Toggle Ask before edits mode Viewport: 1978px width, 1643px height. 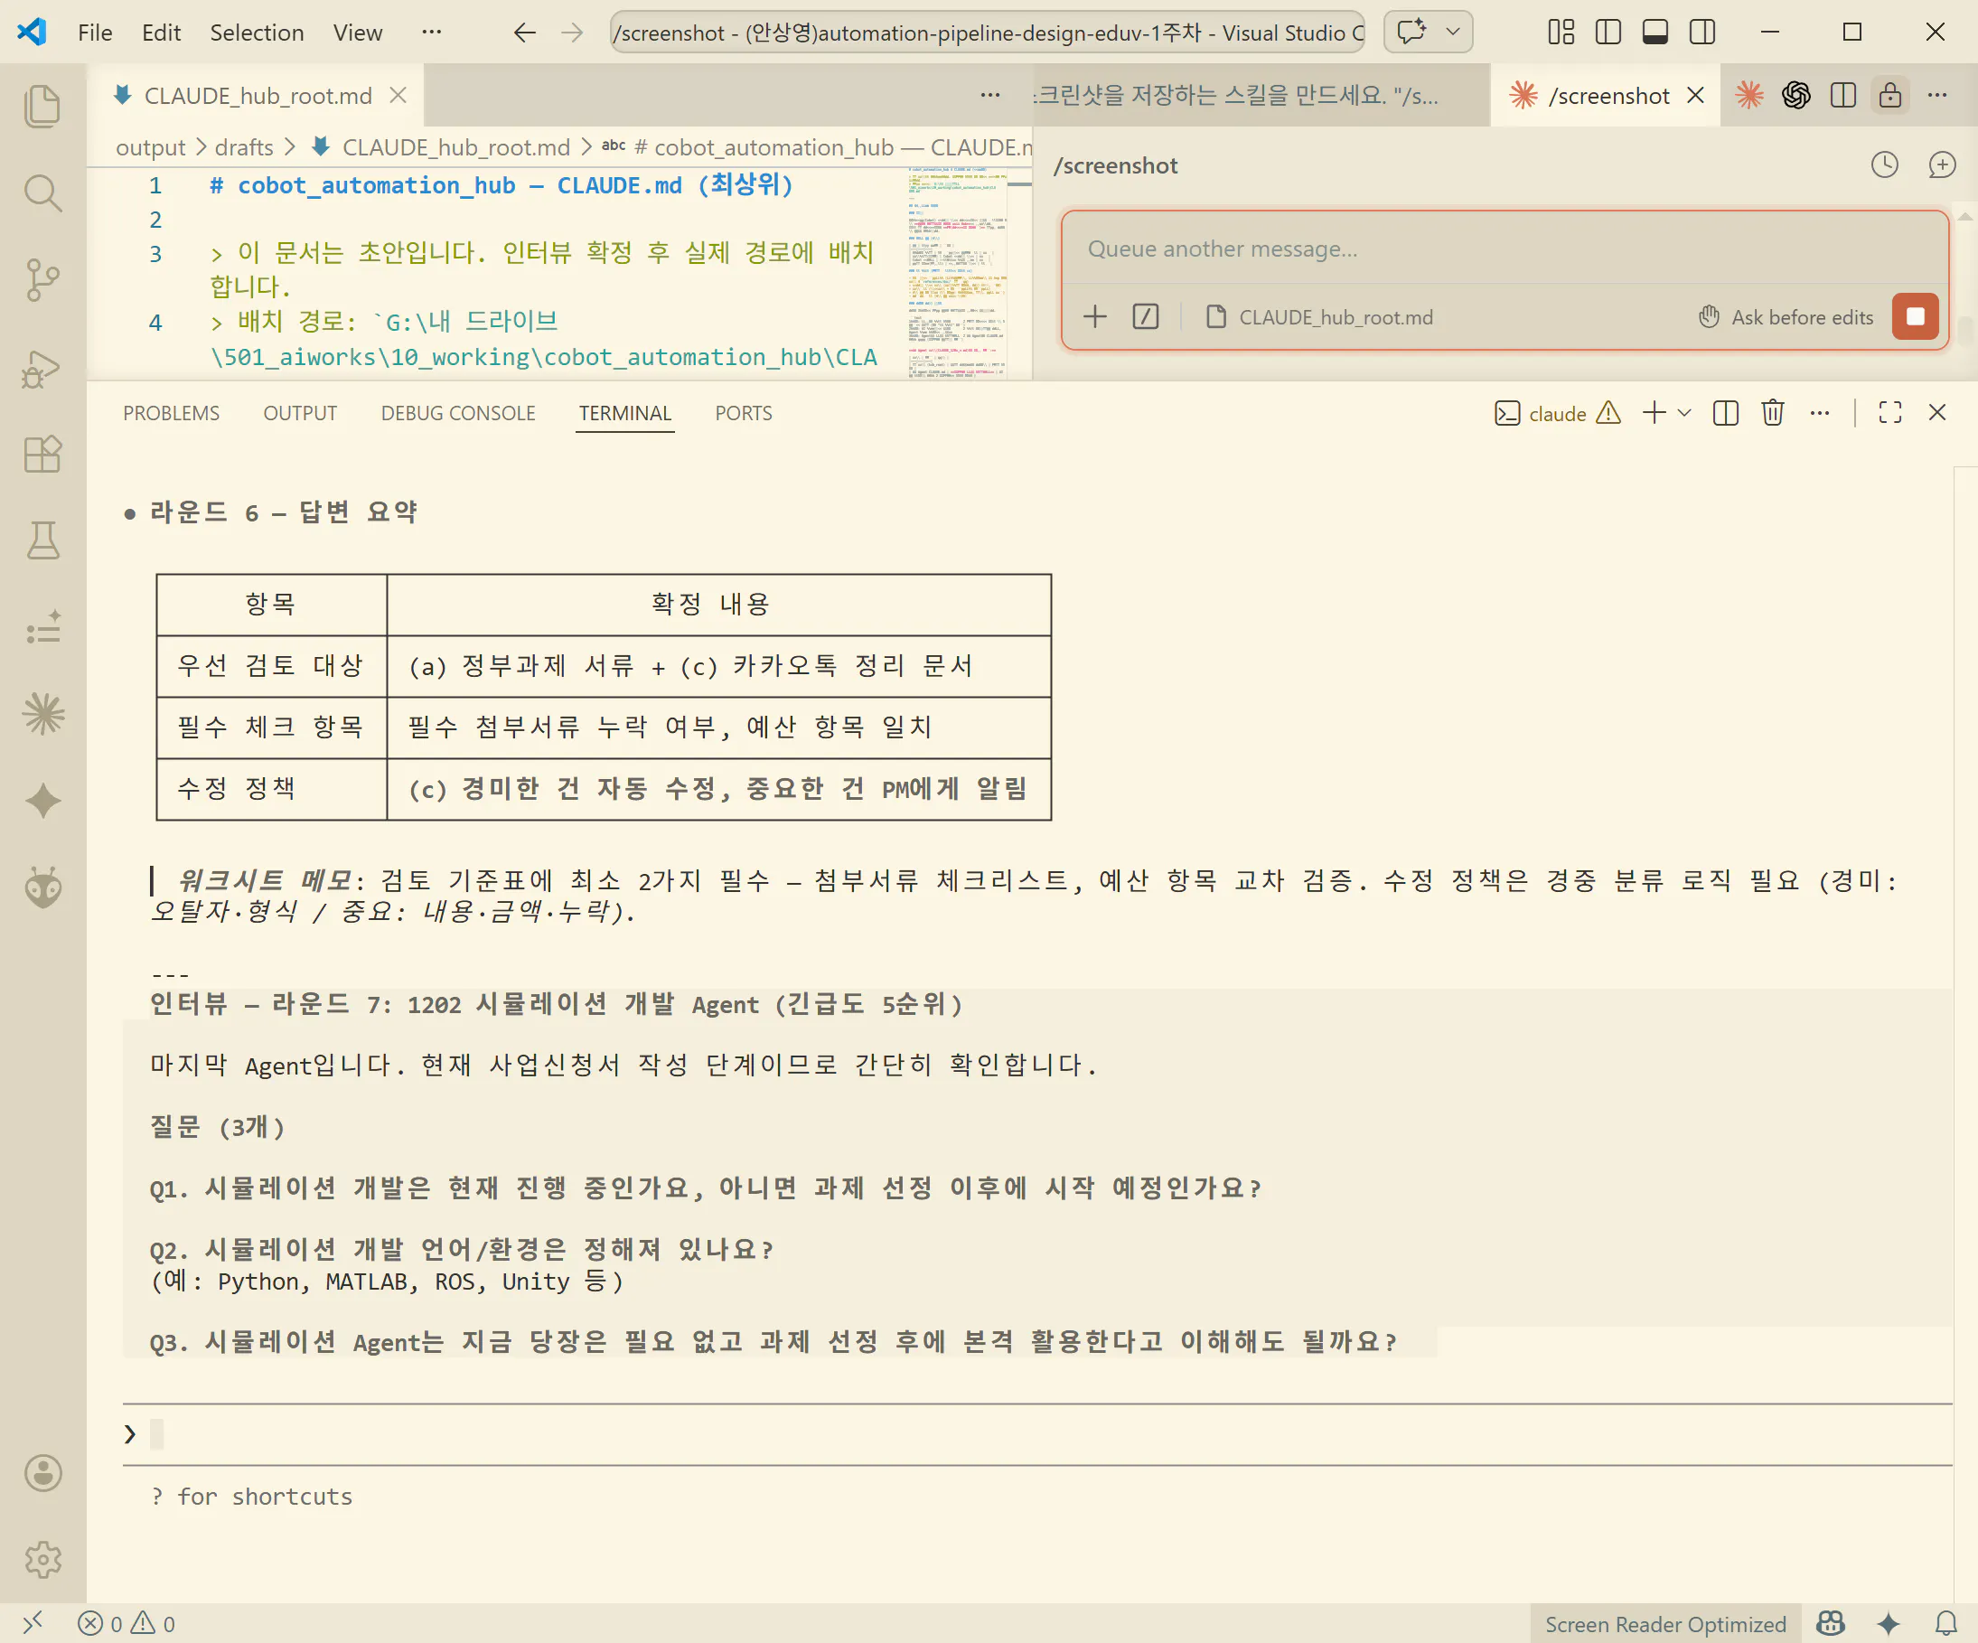[x=1785, y=317]
